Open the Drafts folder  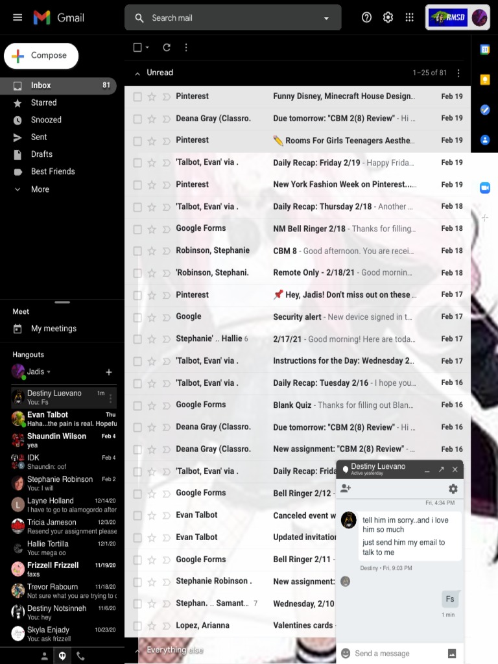coord(58,154)
